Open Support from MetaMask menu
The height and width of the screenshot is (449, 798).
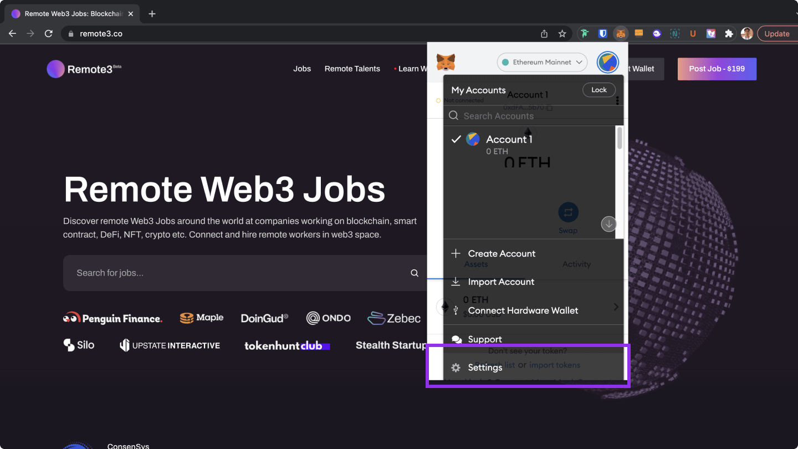533,339
